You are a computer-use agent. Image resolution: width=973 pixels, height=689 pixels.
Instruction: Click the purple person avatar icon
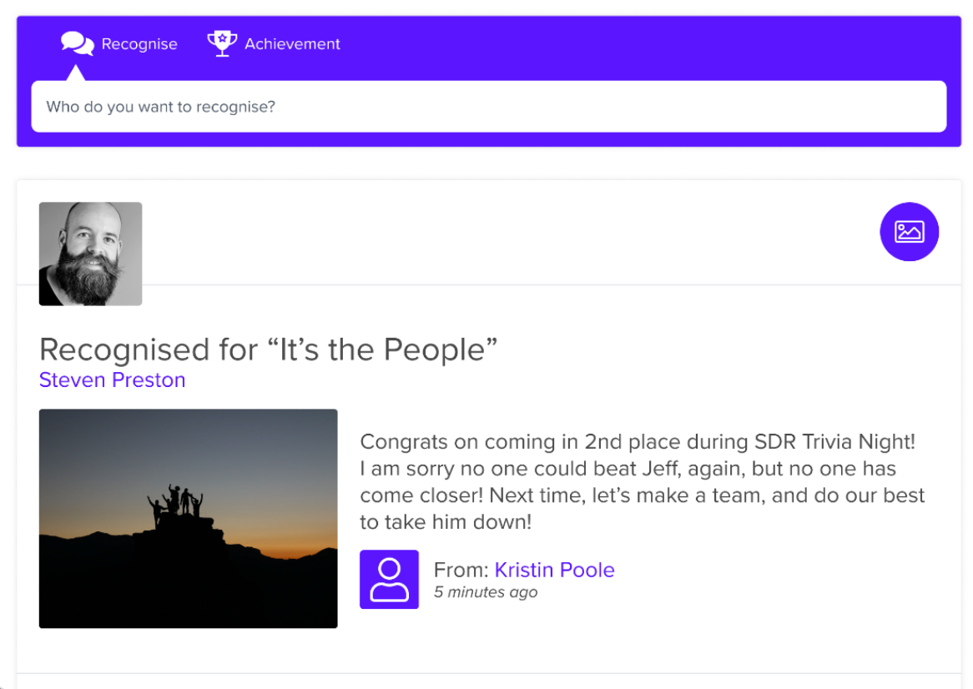(389, 579)
